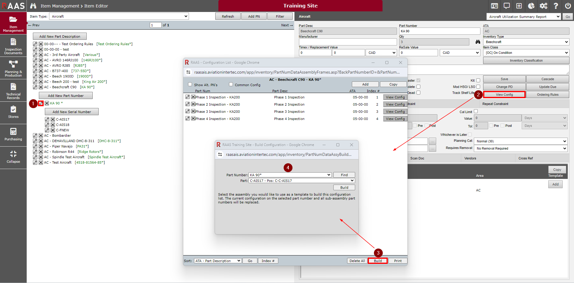Open the Stores module icon
The width and height of the screenshot is (574, 283).
pos(13,112)
